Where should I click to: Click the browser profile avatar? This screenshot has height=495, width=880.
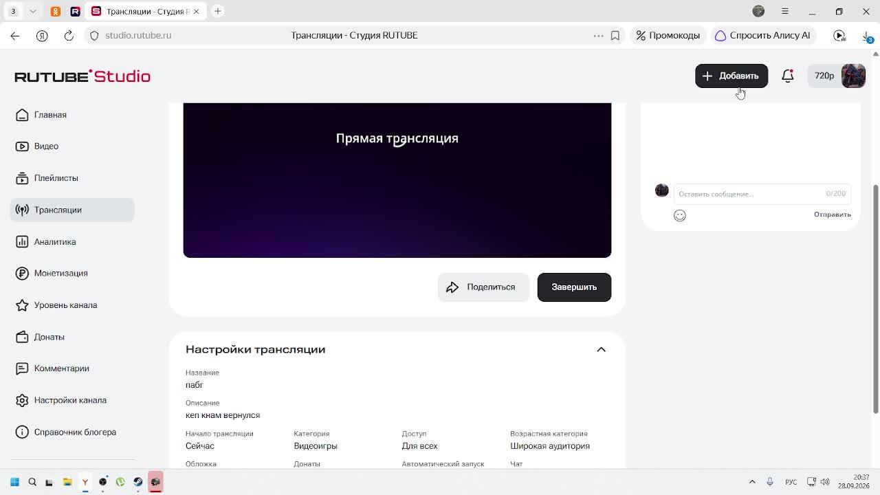pos(758,11)
